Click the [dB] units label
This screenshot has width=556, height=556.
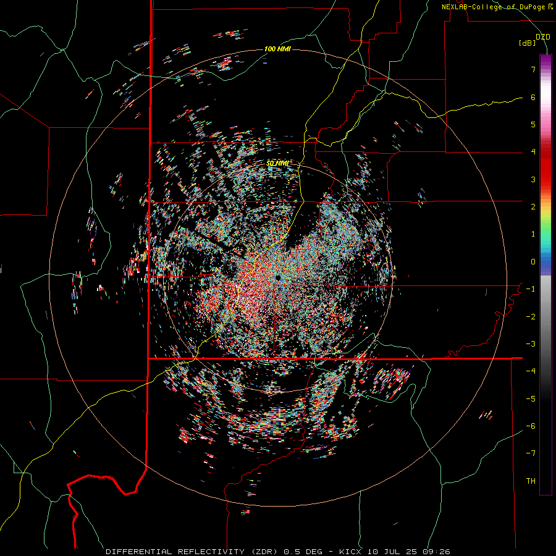pos(528,43)
